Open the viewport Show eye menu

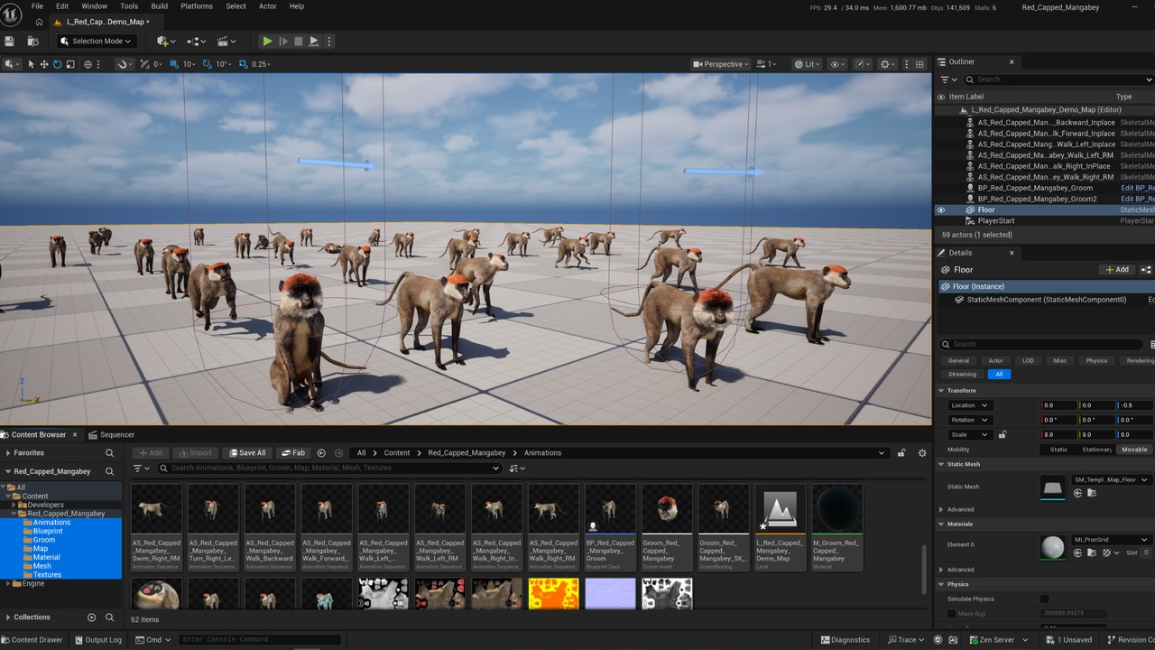point(837,64)
